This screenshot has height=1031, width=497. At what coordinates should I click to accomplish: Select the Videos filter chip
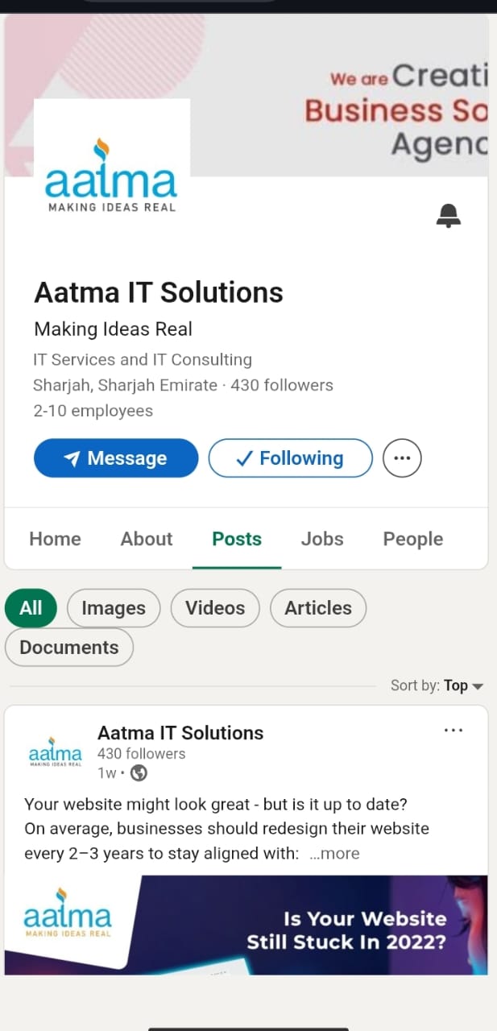click(x=215, y=608)
